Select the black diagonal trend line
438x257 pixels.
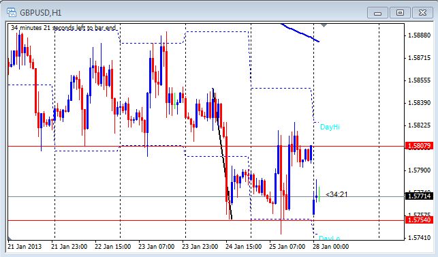pyautogui.click(x=222, y=153)
